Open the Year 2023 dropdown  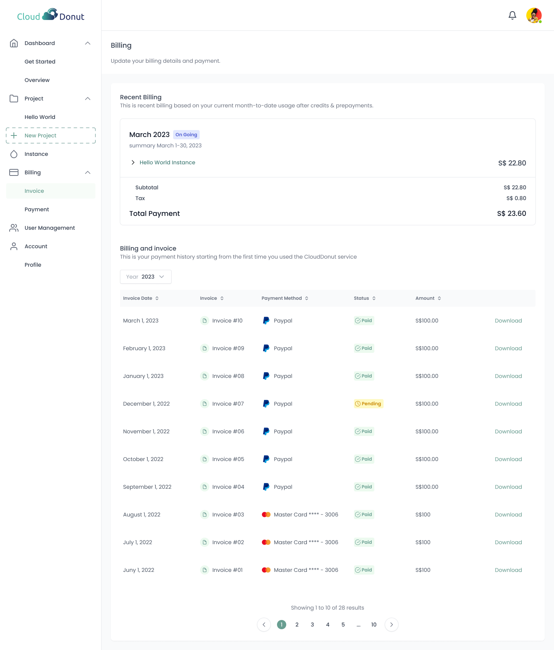pyautogui.click(x=145, y=277)
